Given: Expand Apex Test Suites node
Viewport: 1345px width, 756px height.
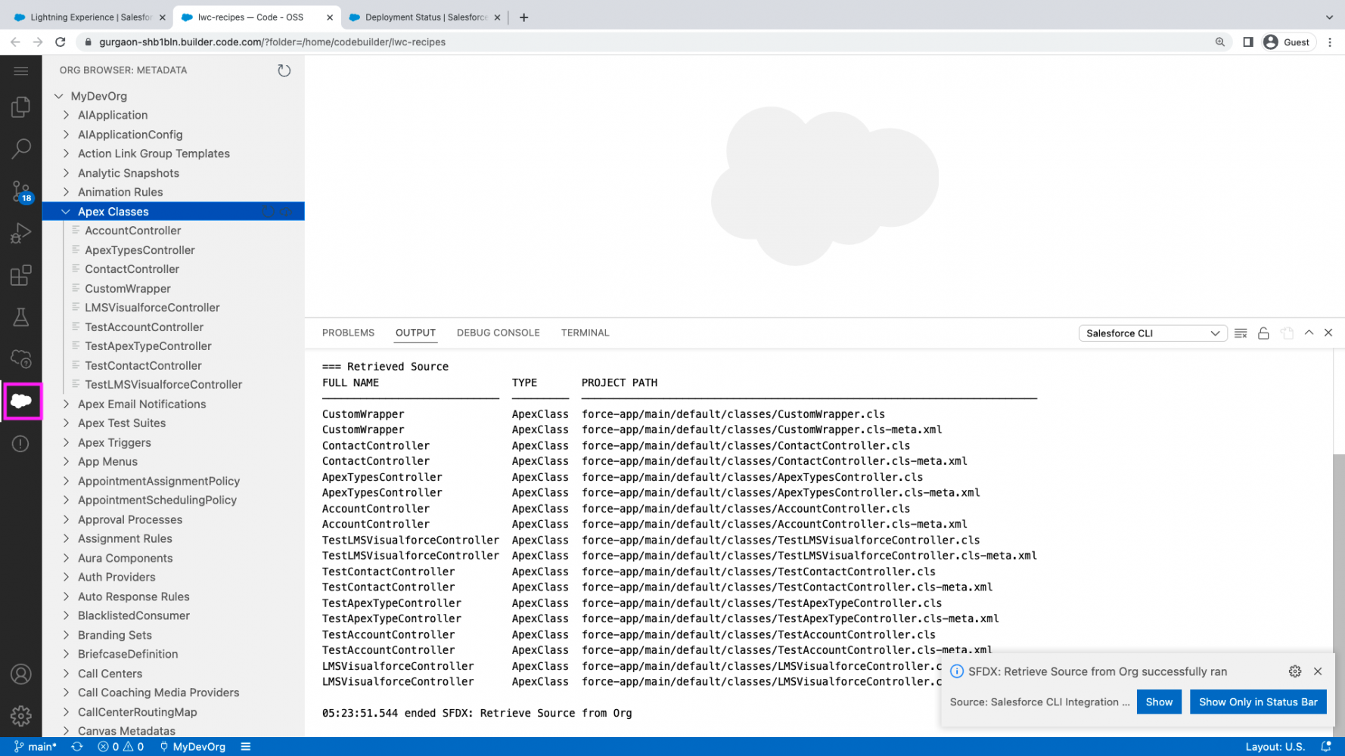Looking at the screenshot, I should (66, 423).
